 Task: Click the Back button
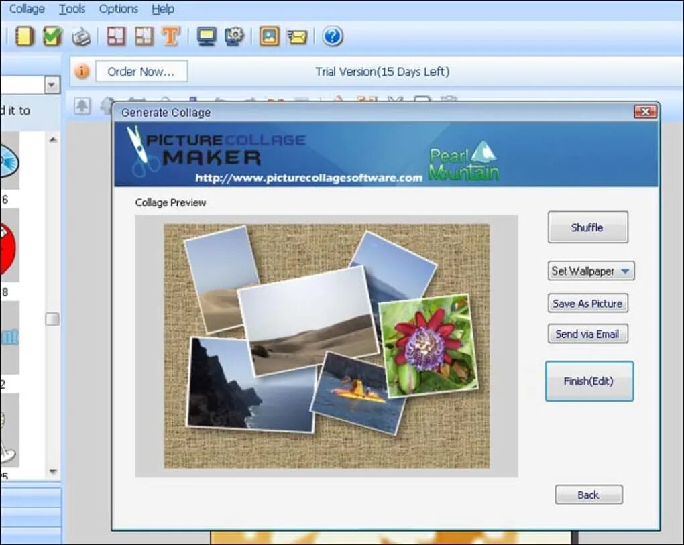click(589, 495)
